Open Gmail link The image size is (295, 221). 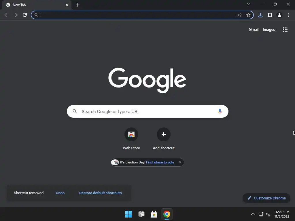click(x=254, y=30)
